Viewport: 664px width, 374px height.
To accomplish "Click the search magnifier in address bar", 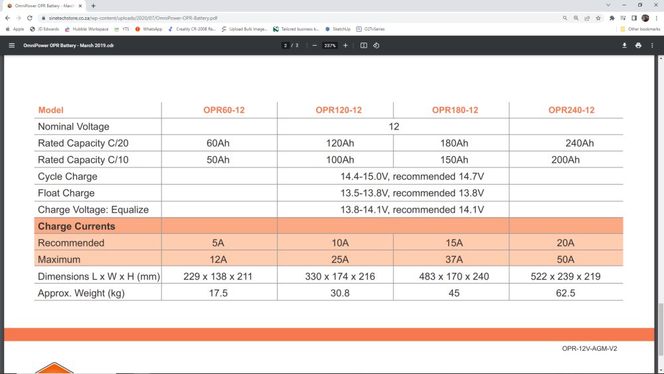I will click(565, 18).
